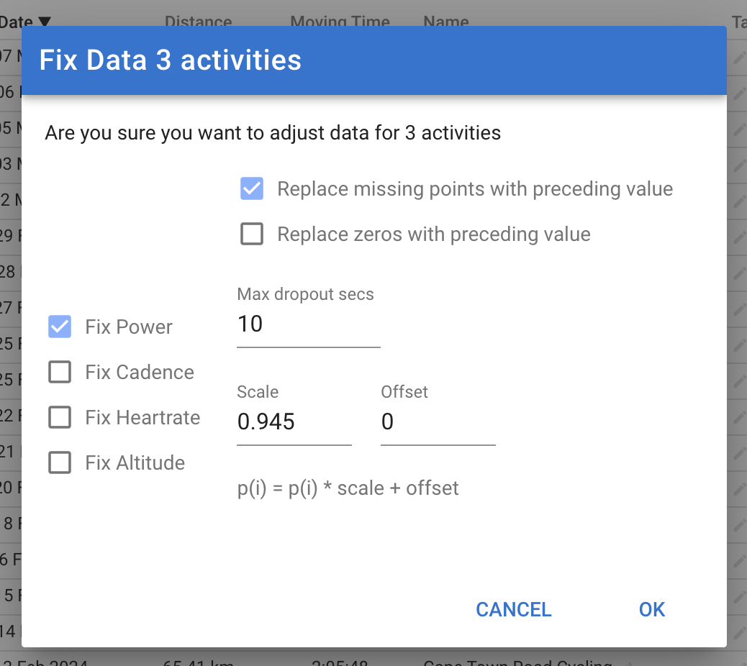Click the edit pencil on the 29 row
Screen dimensions: 747x666
pos(739,237)
